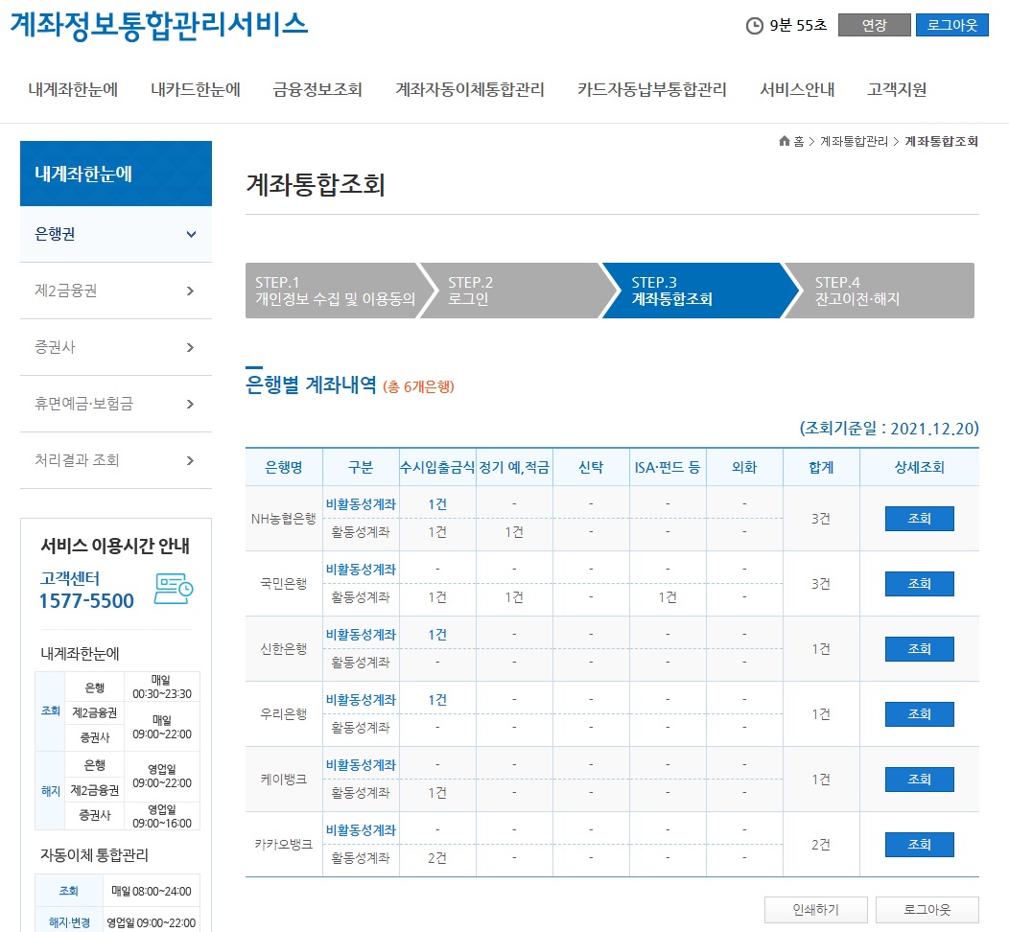Click 국민은행 ISA·펀드 1건 cell
Screen dimensions: 1009x932
668,597
